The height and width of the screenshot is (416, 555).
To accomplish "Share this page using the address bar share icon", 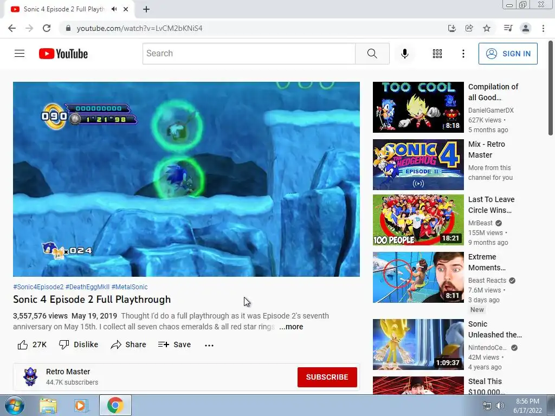I will point(469,28).
